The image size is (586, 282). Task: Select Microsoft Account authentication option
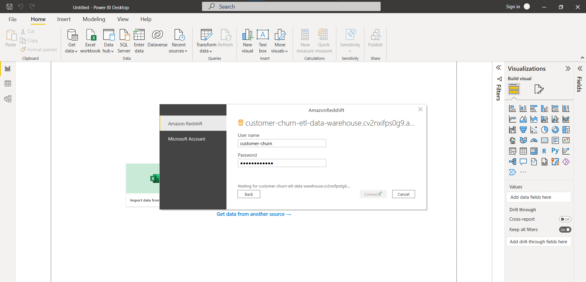pyautogui.click(x=193, y=139)
